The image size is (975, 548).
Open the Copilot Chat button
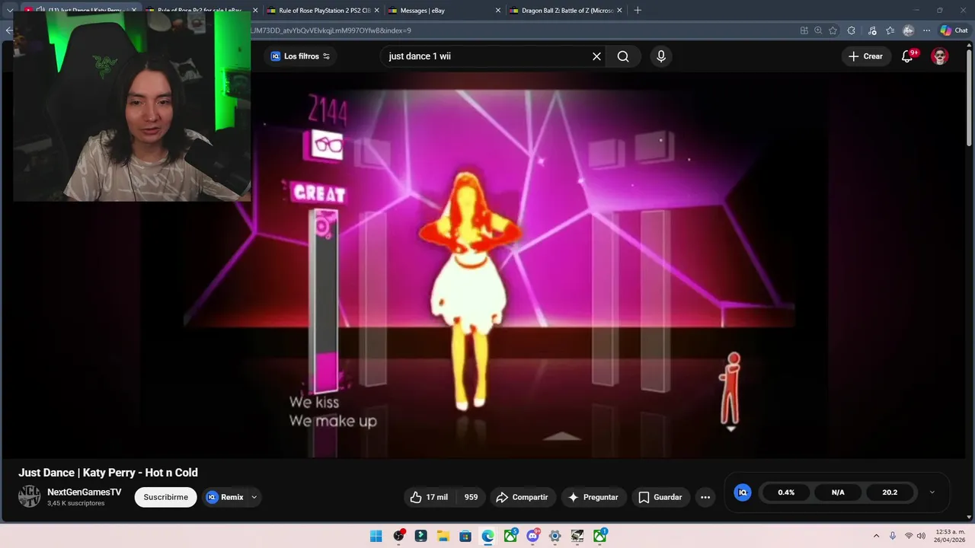[x=954, y=30]
